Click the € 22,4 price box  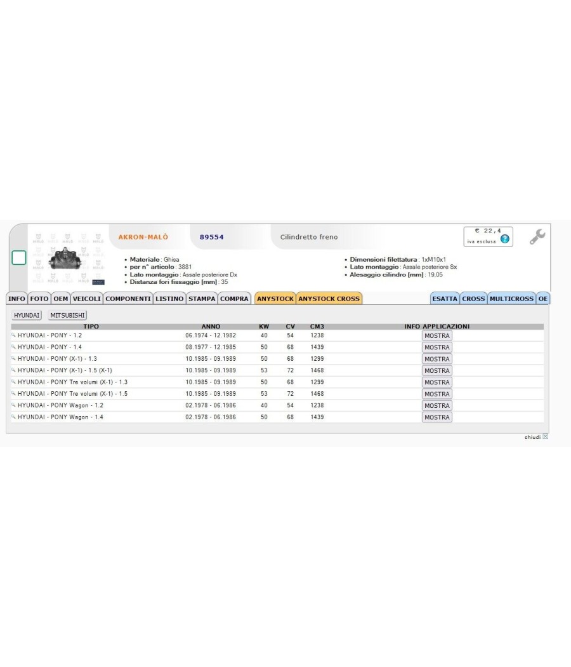coord(488,236)
